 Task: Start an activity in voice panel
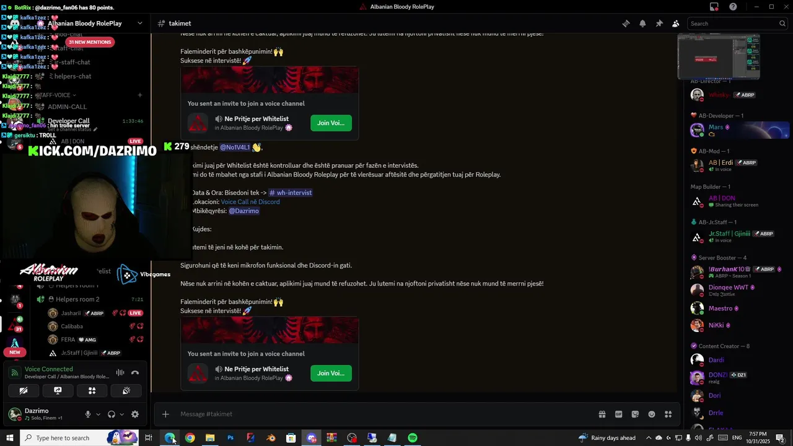click(x=92, y=391)
